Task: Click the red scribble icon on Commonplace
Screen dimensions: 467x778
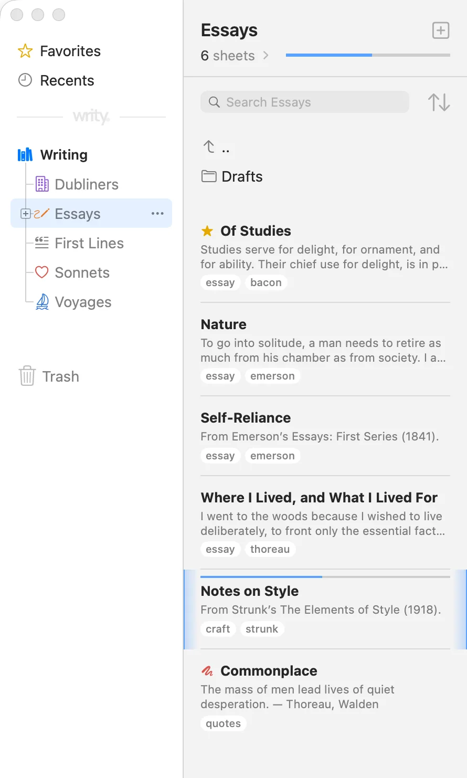Action: click(x=207, y=671)
